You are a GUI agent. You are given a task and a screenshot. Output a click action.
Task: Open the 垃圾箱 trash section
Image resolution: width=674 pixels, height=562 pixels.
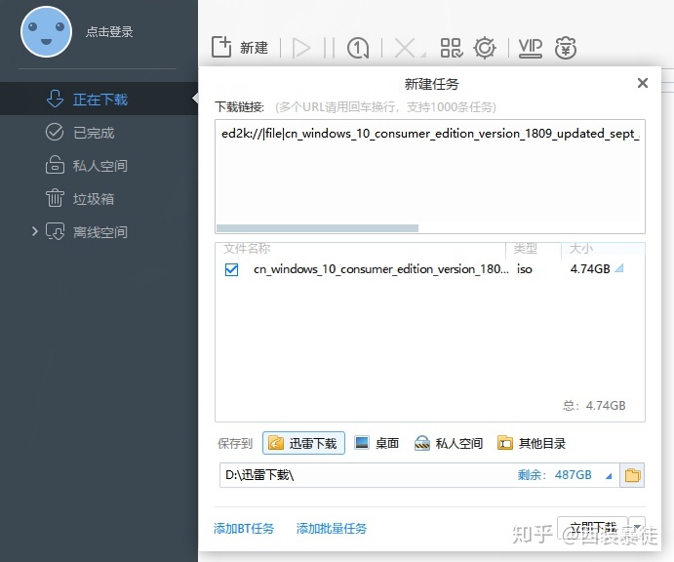pos(80,199)
